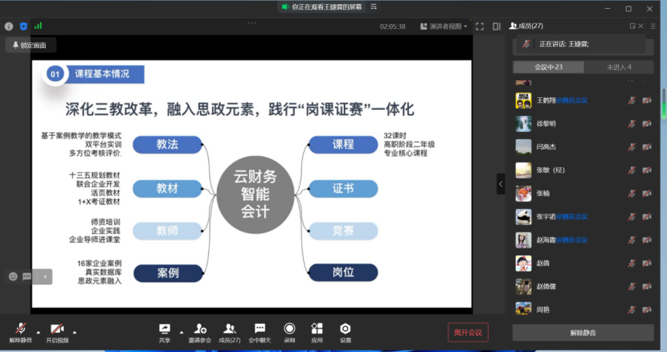Screen dimensions: 667x352
Task: Expand the 演讲者视图 view dropdown
Action: 448,27
